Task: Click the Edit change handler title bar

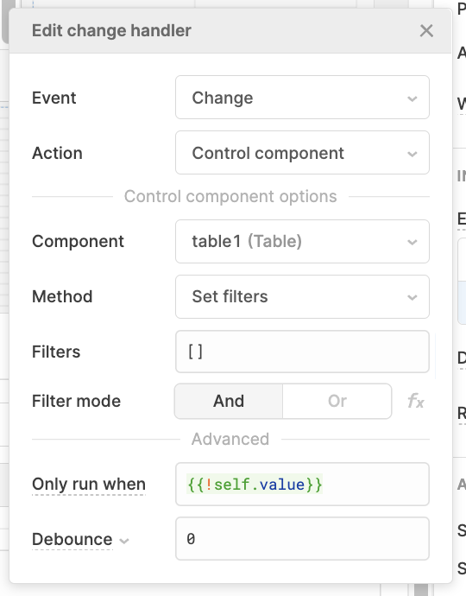Action: (230, 31)
